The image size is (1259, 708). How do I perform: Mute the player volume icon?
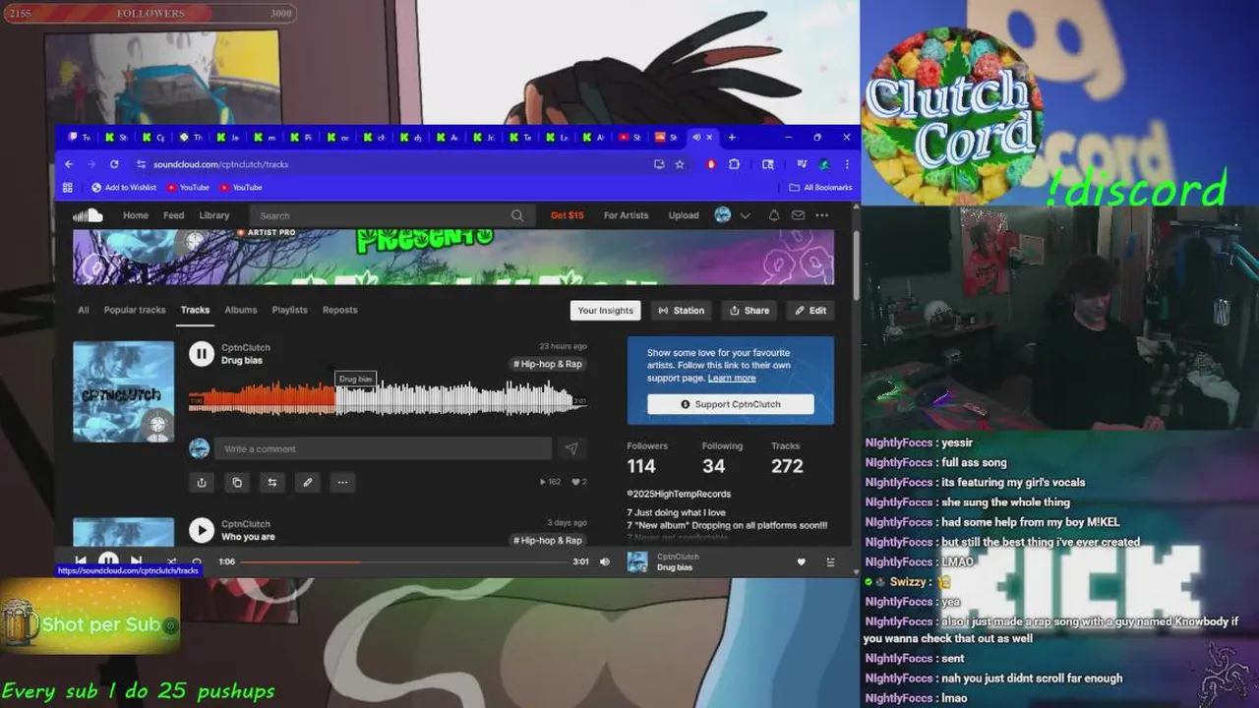tap(605, 561)
